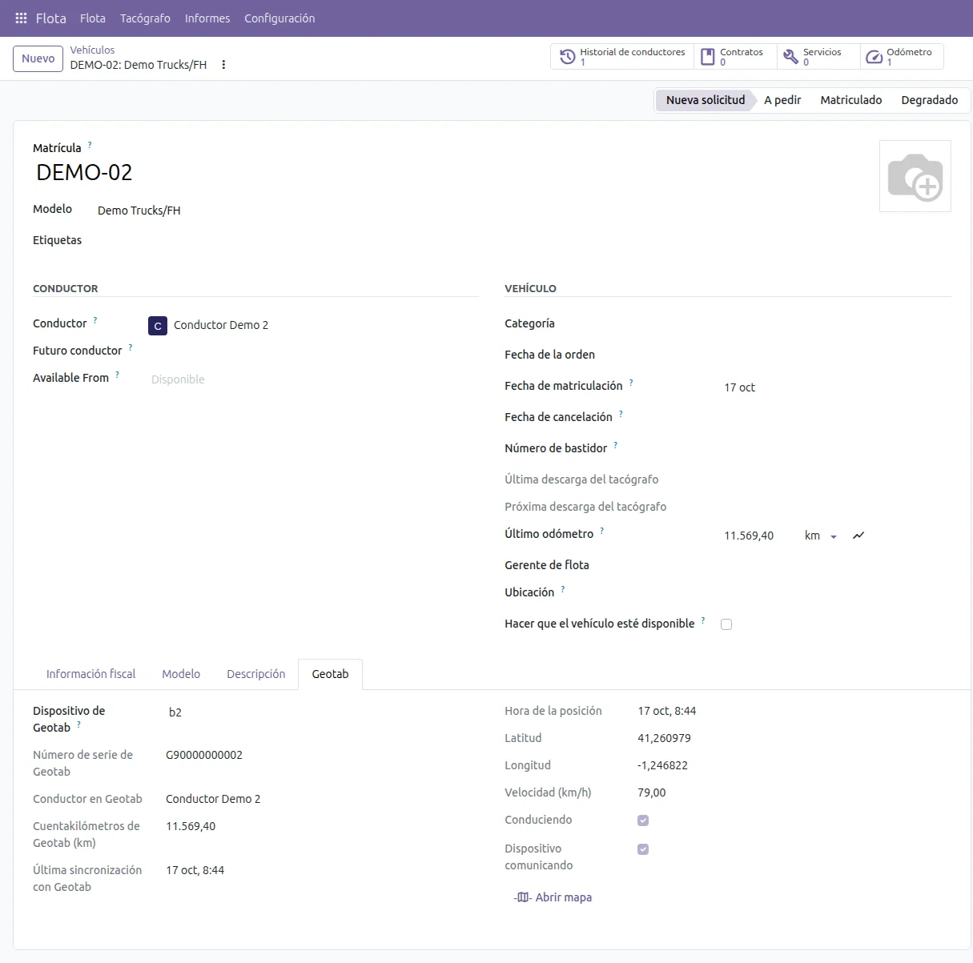
Task: Toggle 'Hacer que el vehículo esté disponible' checkbox
Action: 726,624
